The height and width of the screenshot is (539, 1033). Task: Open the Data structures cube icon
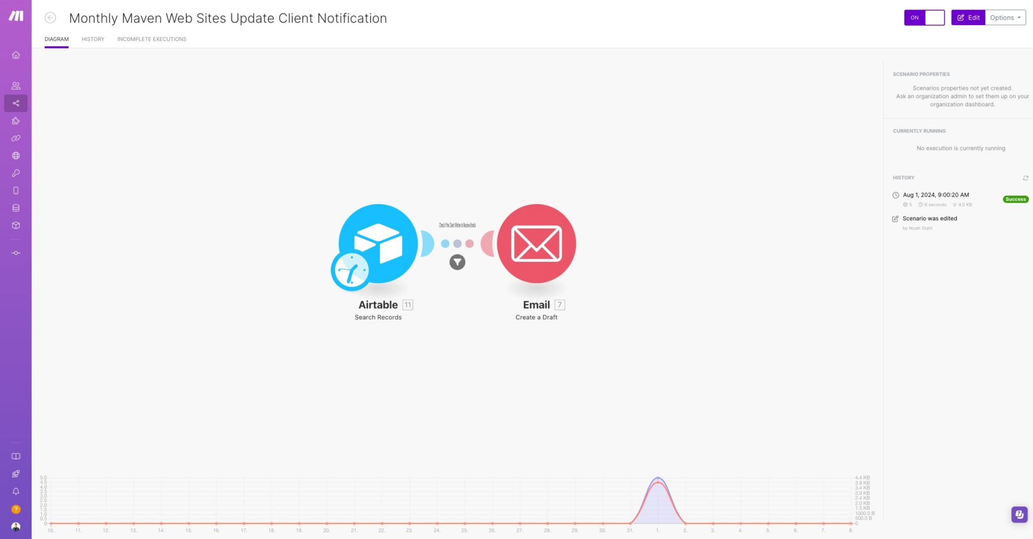[x=16, y=225]
